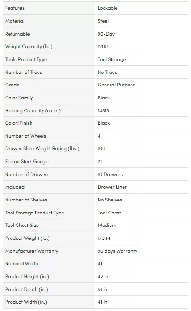This screenshot has width=191, height=311.
Task: Select the Frame Steel Gauge value 21
Action: (x=99, y=162)
